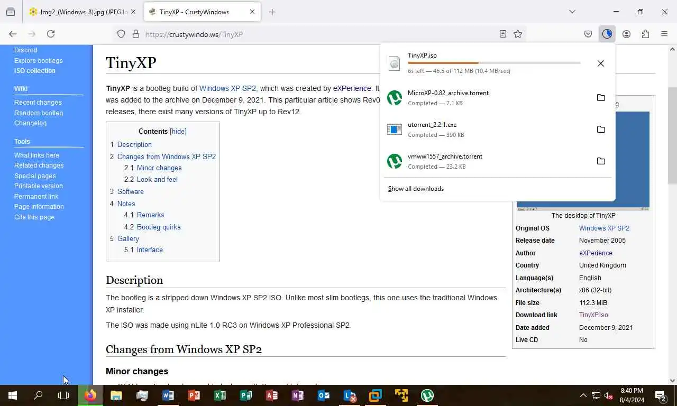Close the TinyXP - CrustyWindows tab
This screenshot has width=677, height=406.
tap(252, 12)
